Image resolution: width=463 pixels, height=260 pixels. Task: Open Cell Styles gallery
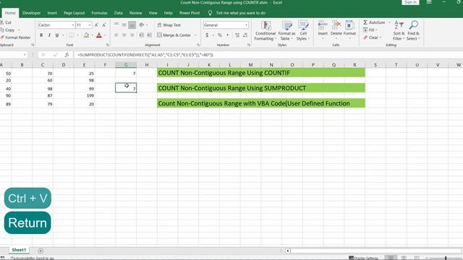click(x=303, y=30)
